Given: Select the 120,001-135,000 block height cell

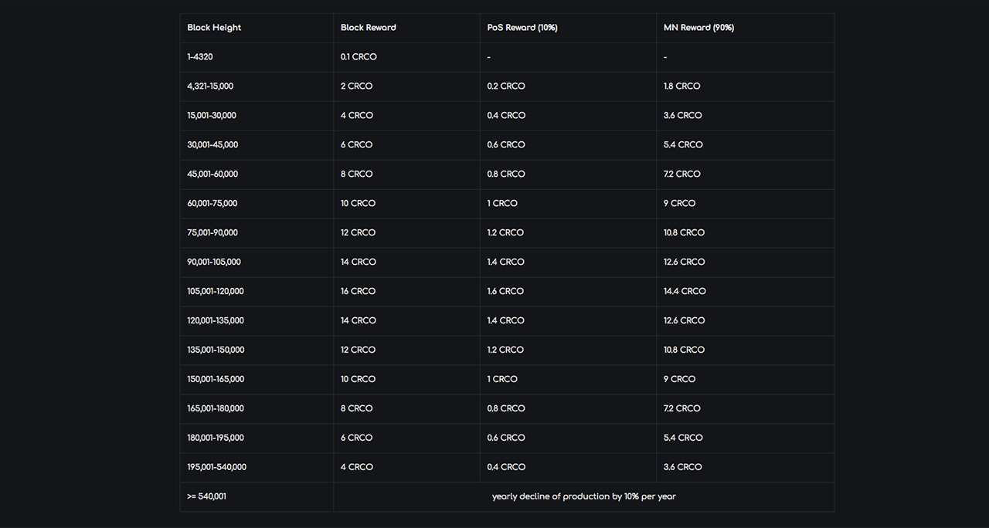Looking at the screenshot, I should (x=257, y=321).
